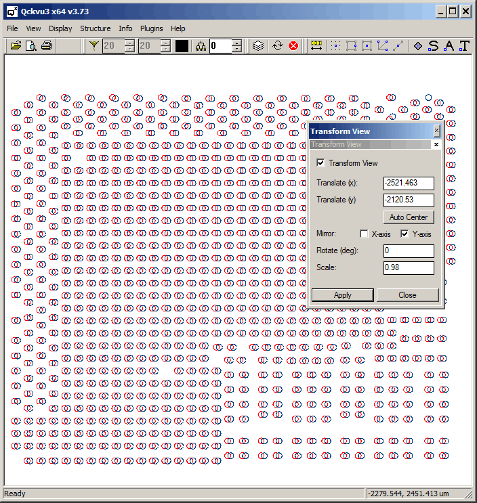Click the hierarchy tree icon
The image size is (477, 503).
click(x=201, y=46)
